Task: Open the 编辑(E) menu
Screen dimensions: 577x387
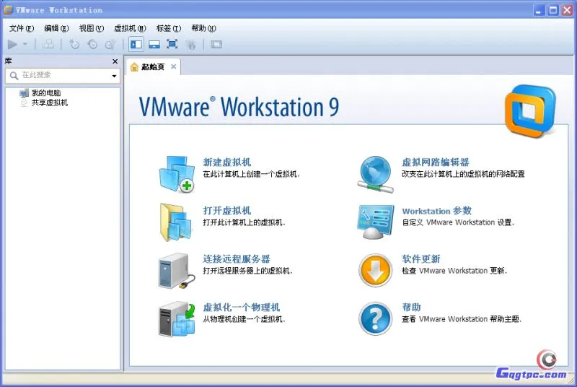Action: tap(56, 28)
